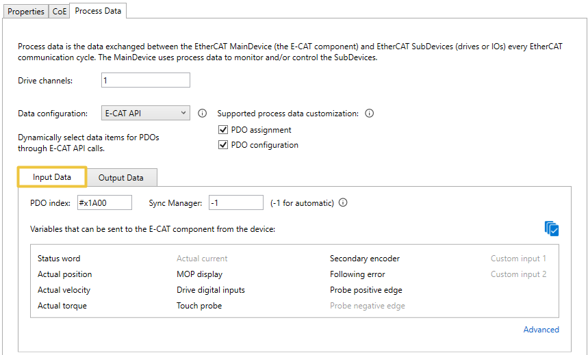Image resolution: width=588 pixels, height=355 pixels.
Task: Select the Actual position variable
Action: (64, 274)
